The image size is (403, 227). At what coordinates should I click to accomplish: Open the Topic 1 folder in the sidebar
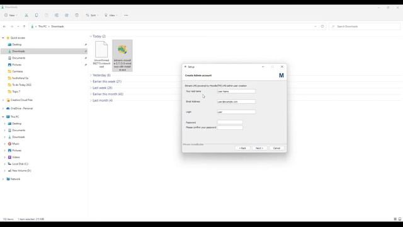click(x=16, y=91)
